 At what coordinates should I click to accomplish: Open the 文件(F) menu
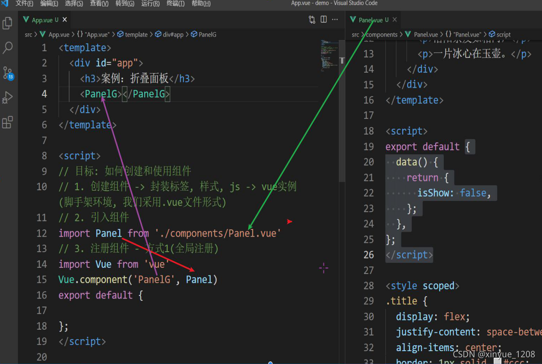24,4
